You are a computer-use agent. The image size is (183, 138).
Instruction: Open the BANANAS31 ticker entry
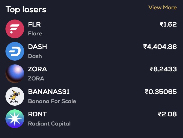[x=49, y=92]
